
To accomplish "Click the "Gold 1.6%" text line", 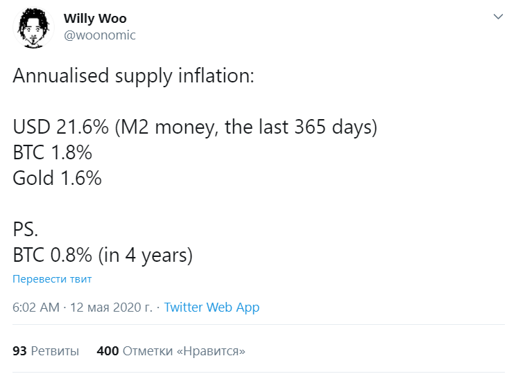I will click(57, 178).
